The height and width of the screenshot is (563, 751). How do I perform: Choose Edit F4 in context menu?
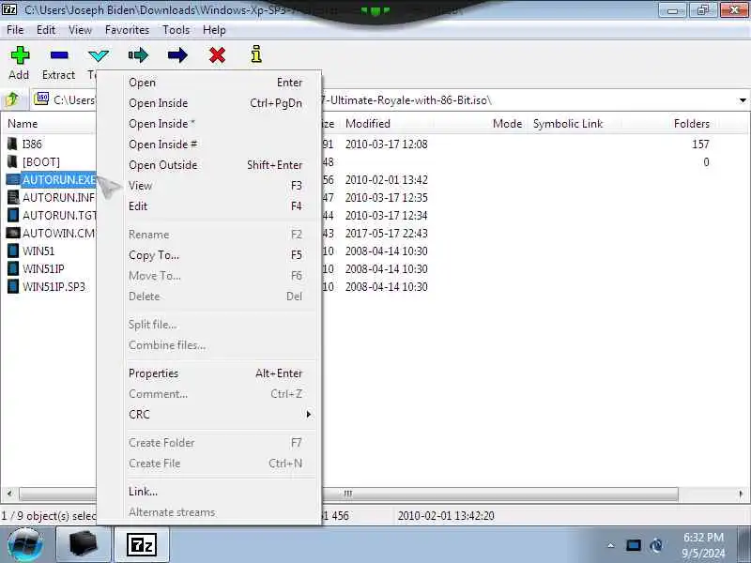click(216, 205)
